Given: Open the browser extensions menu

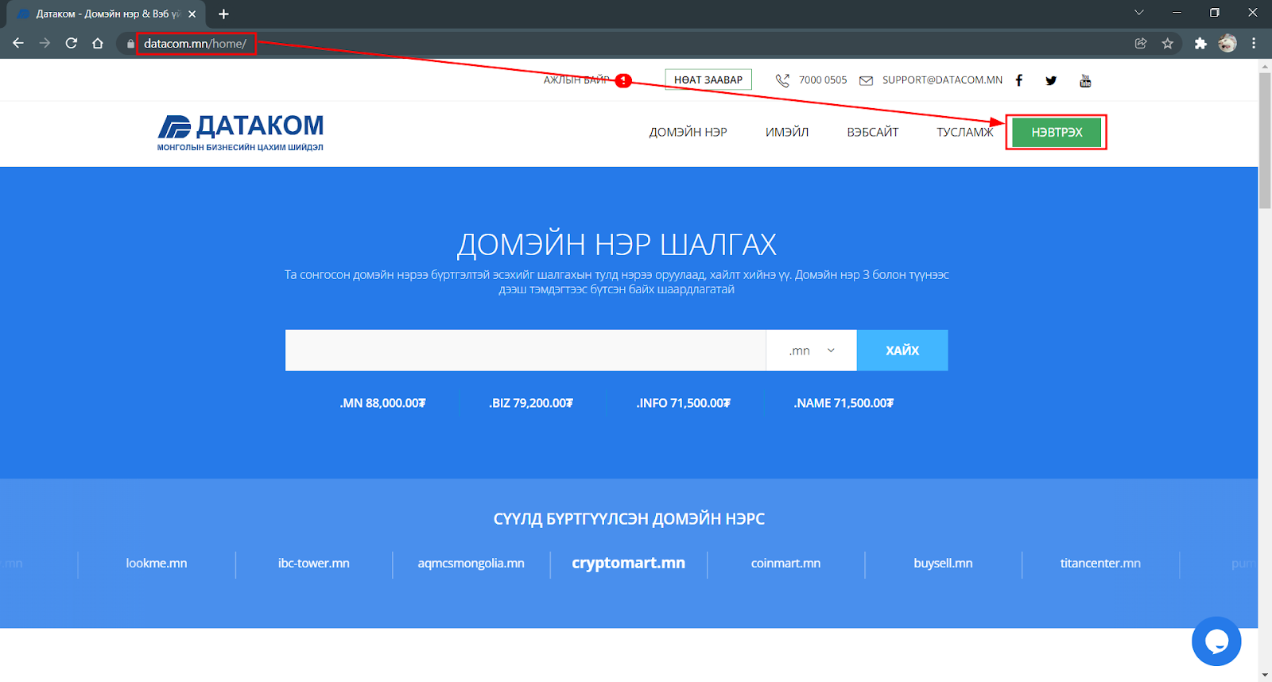Looking at the screenshot, I should coord(1200,43).
